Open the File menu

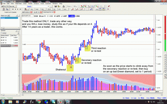click(4, 3)
